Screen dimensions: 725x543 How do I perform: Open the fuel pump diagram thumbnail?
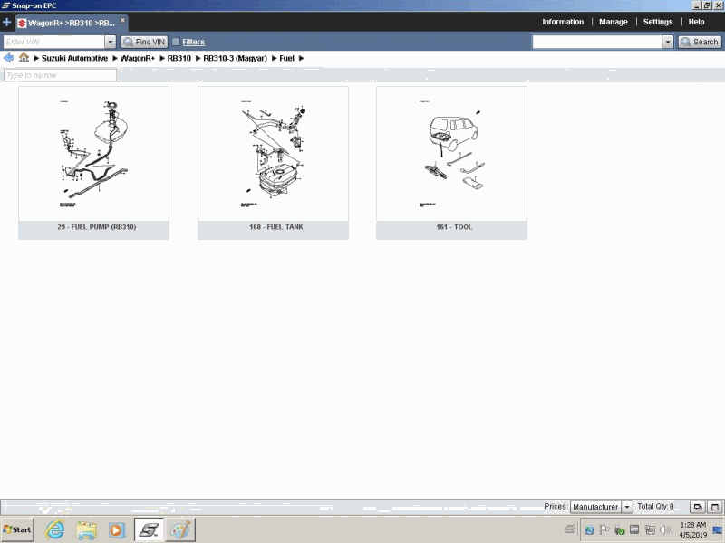click(94, 154)
